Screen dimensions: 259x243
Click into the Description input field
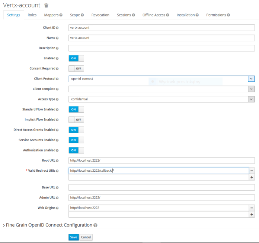(162, 48)
